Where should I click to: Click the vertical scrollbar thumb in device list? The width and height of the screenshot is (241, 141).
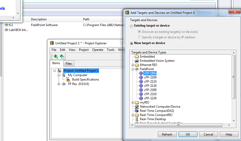click(x=234, y=77)
